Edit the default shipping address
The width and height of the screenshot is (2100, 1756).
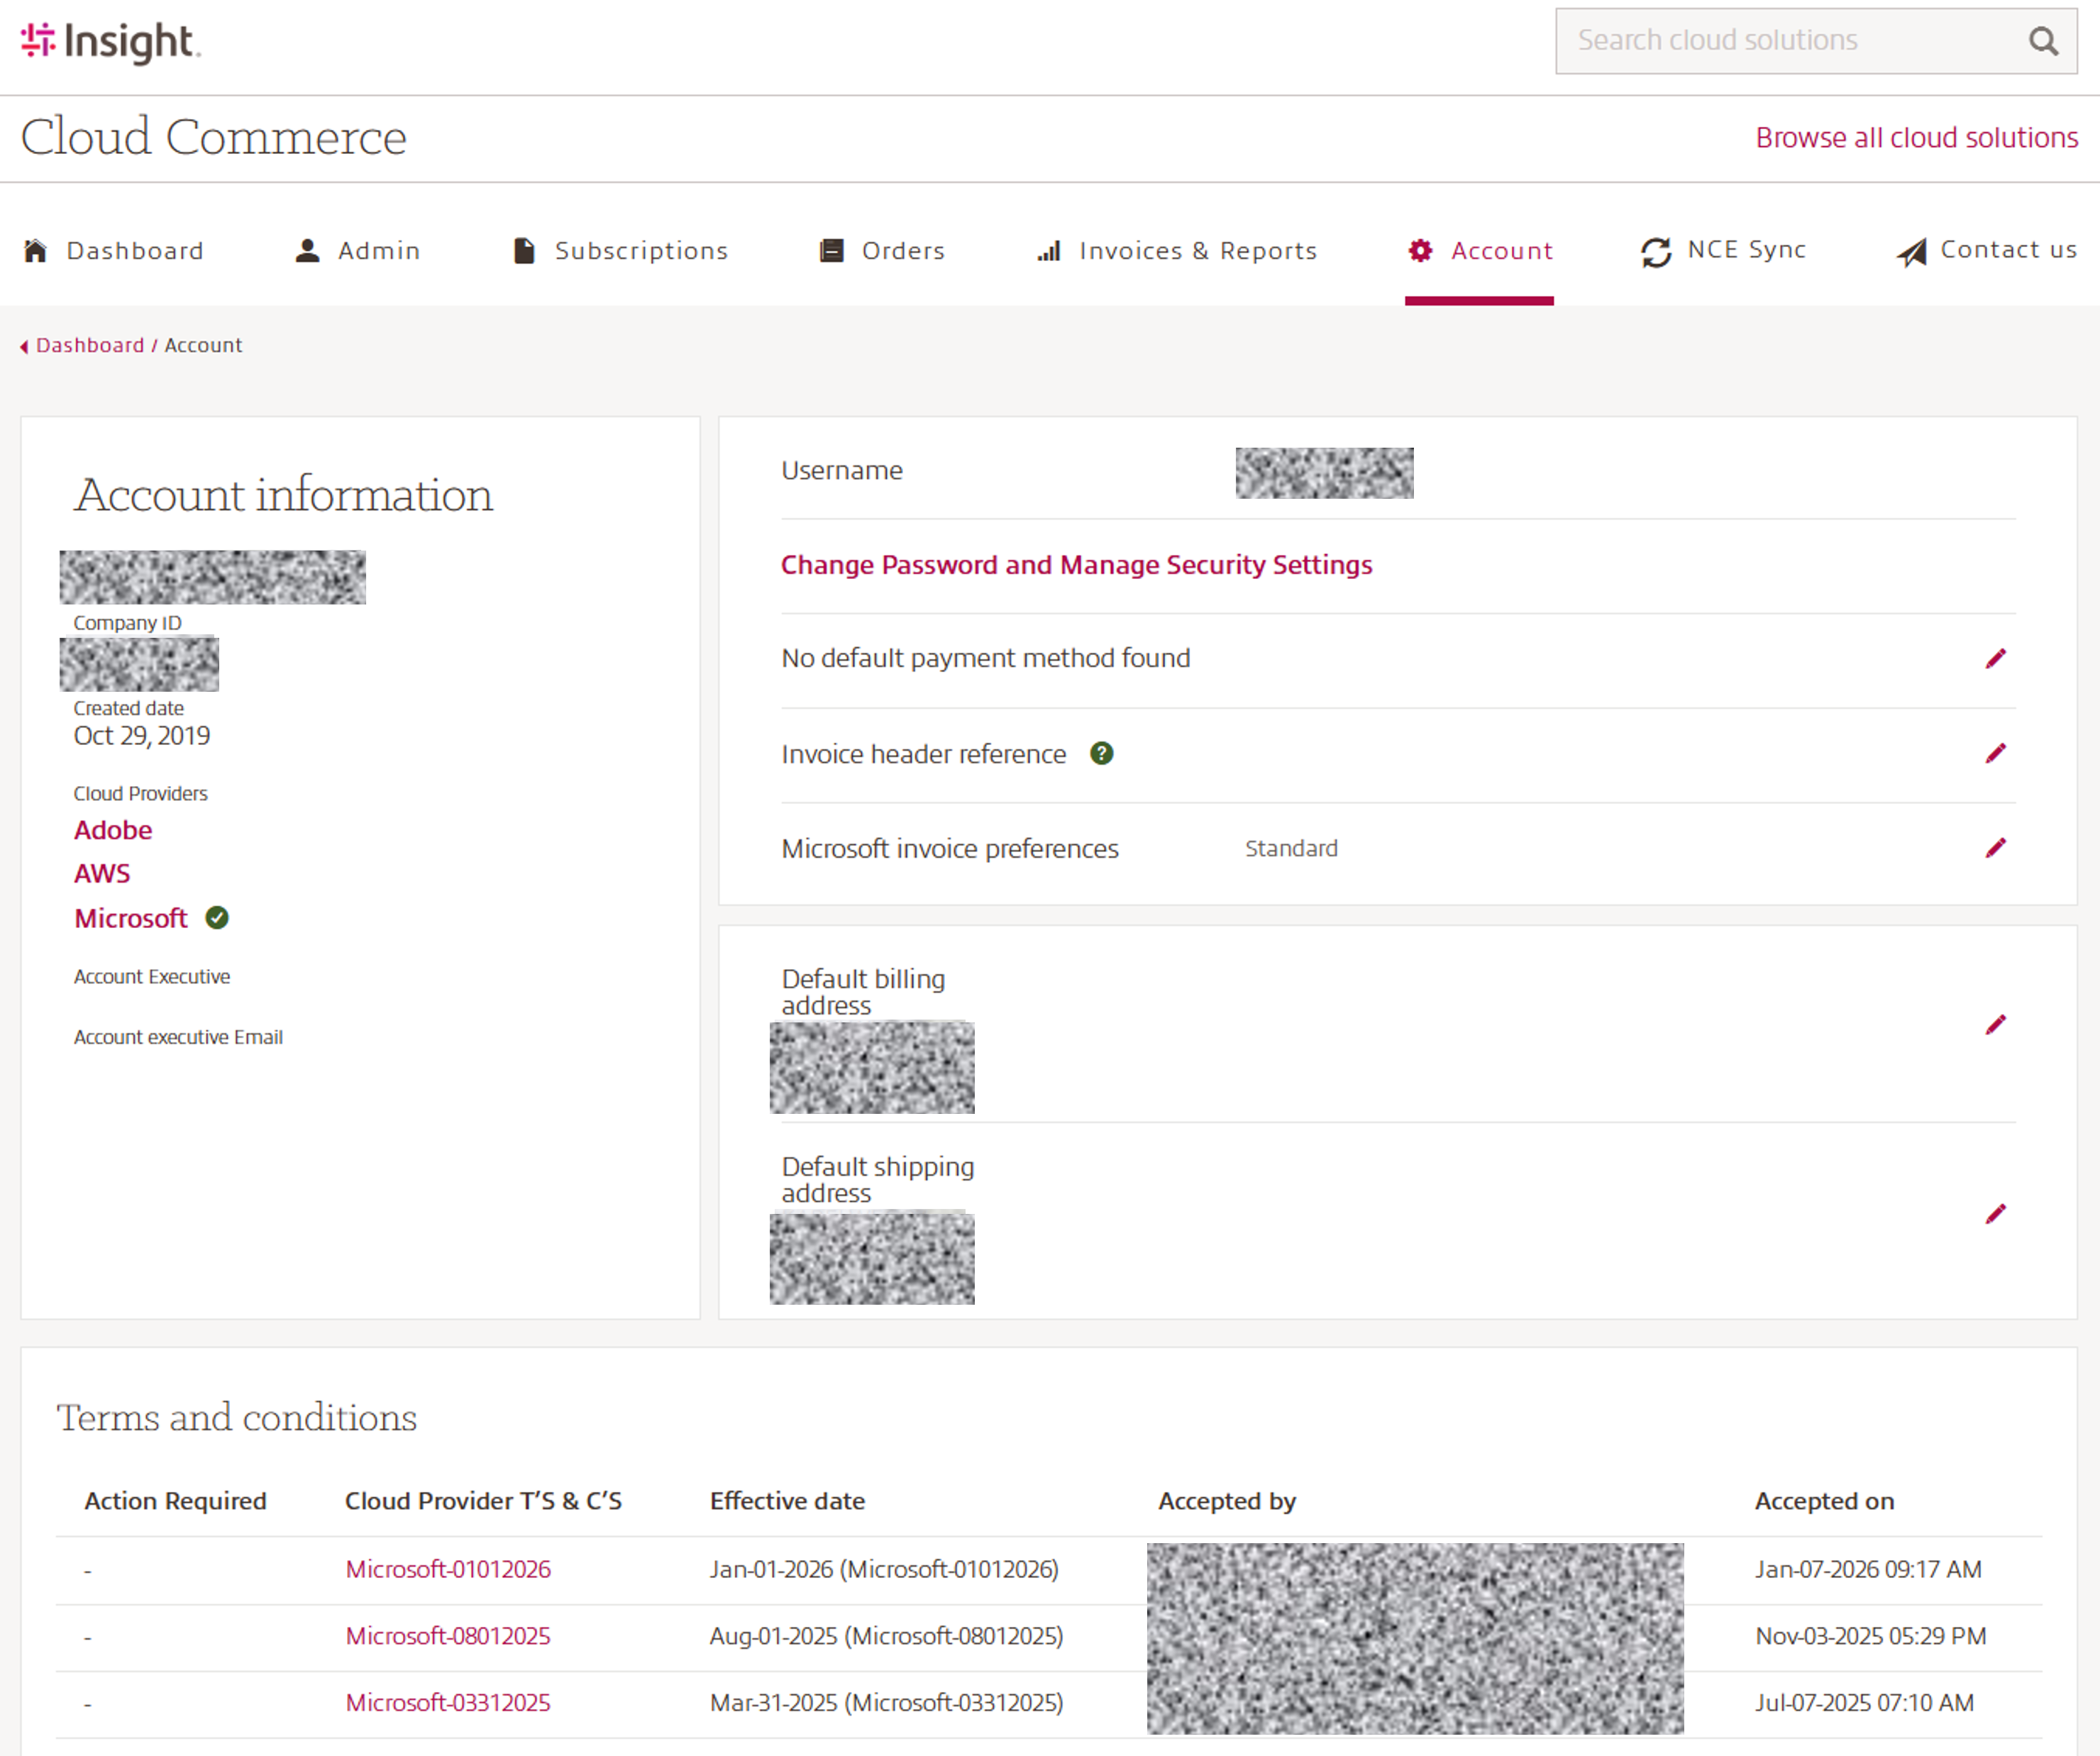(1997, 1213)
